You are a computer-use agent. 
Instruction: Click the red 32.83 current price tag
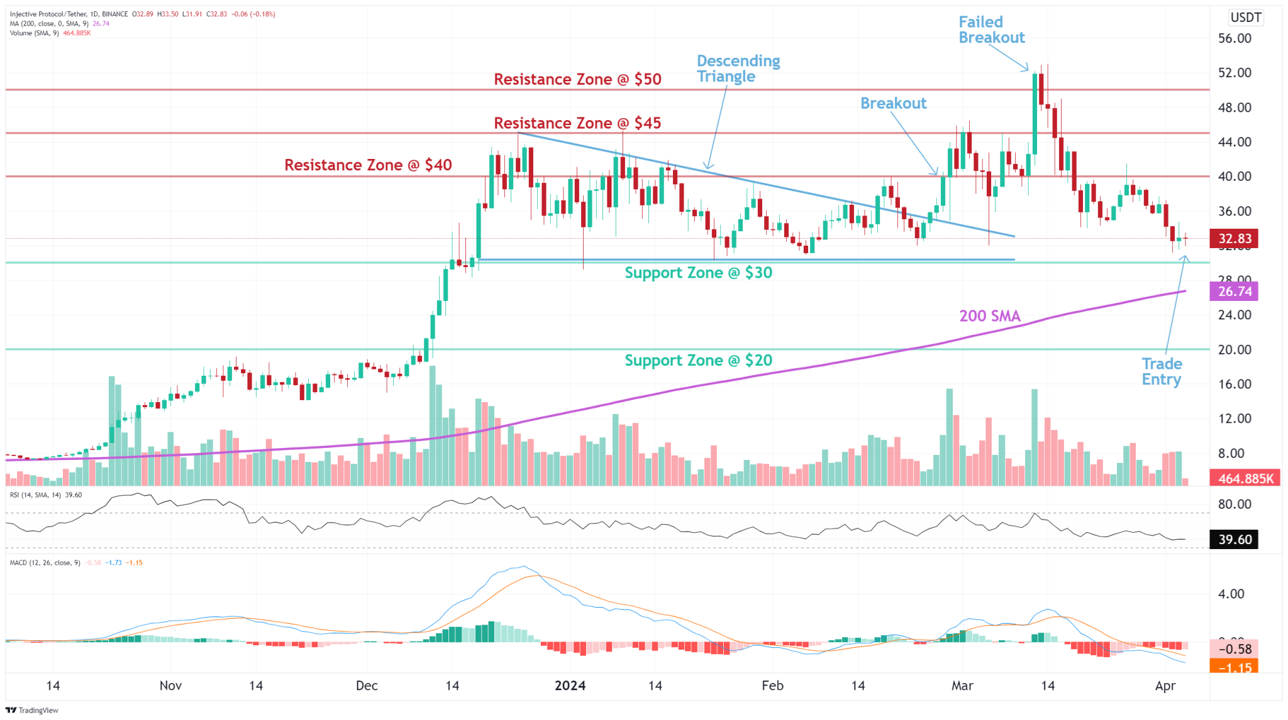point(1234,239)
